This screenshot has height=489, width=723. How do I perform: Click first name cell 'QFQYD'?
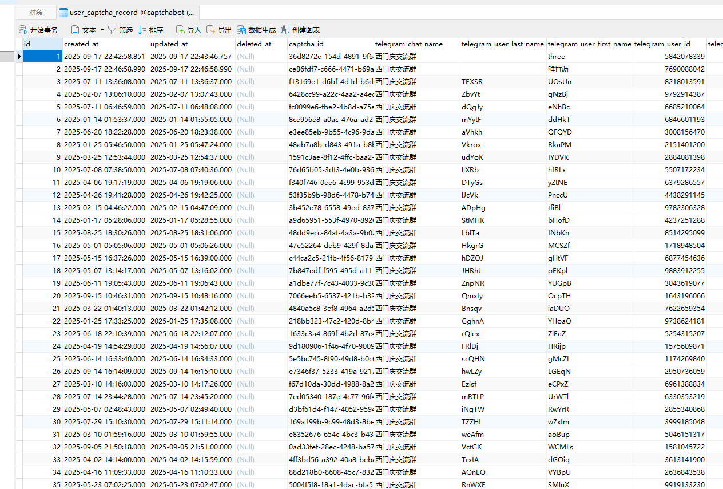pos(590,132)
